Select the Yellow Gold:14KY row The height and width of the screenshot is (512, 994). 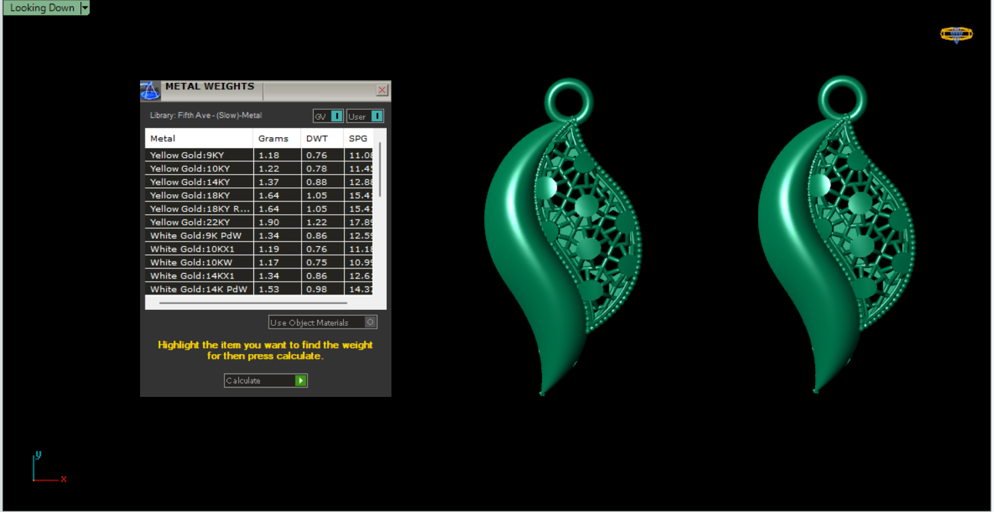coord(259,182)
